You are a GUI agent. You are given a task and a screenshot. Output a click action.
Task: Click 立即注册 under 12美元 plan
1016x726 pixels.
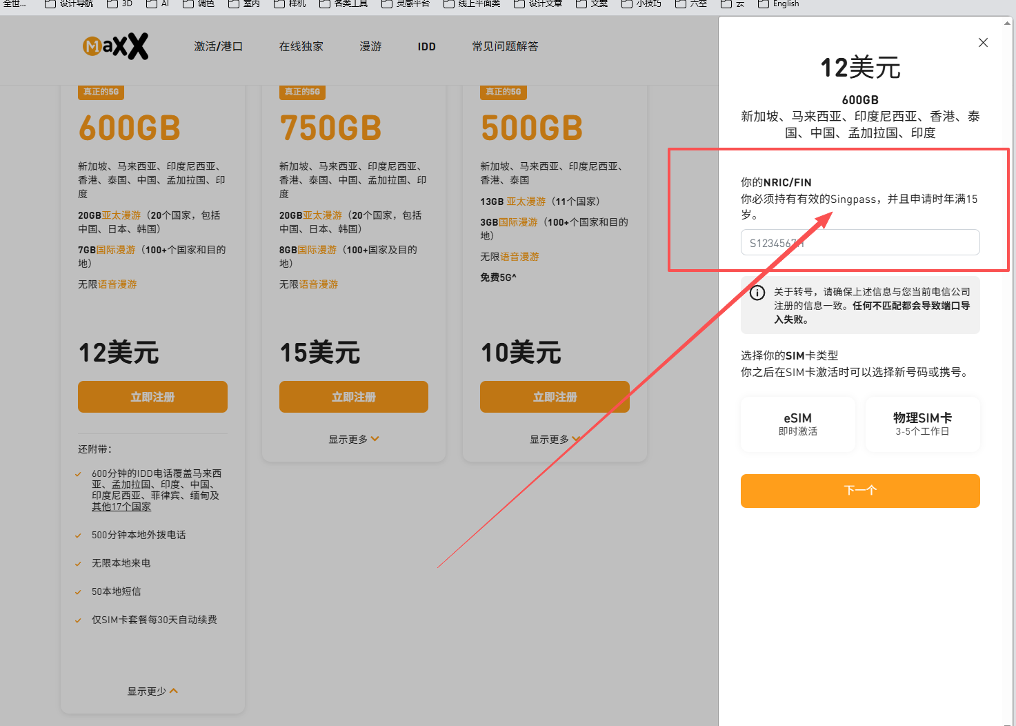pos(152,397)
